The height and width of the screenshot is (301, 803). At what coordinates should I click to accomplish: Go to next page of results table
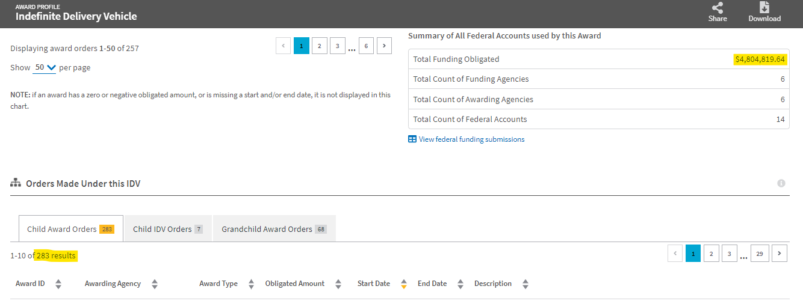pos(780,254)
